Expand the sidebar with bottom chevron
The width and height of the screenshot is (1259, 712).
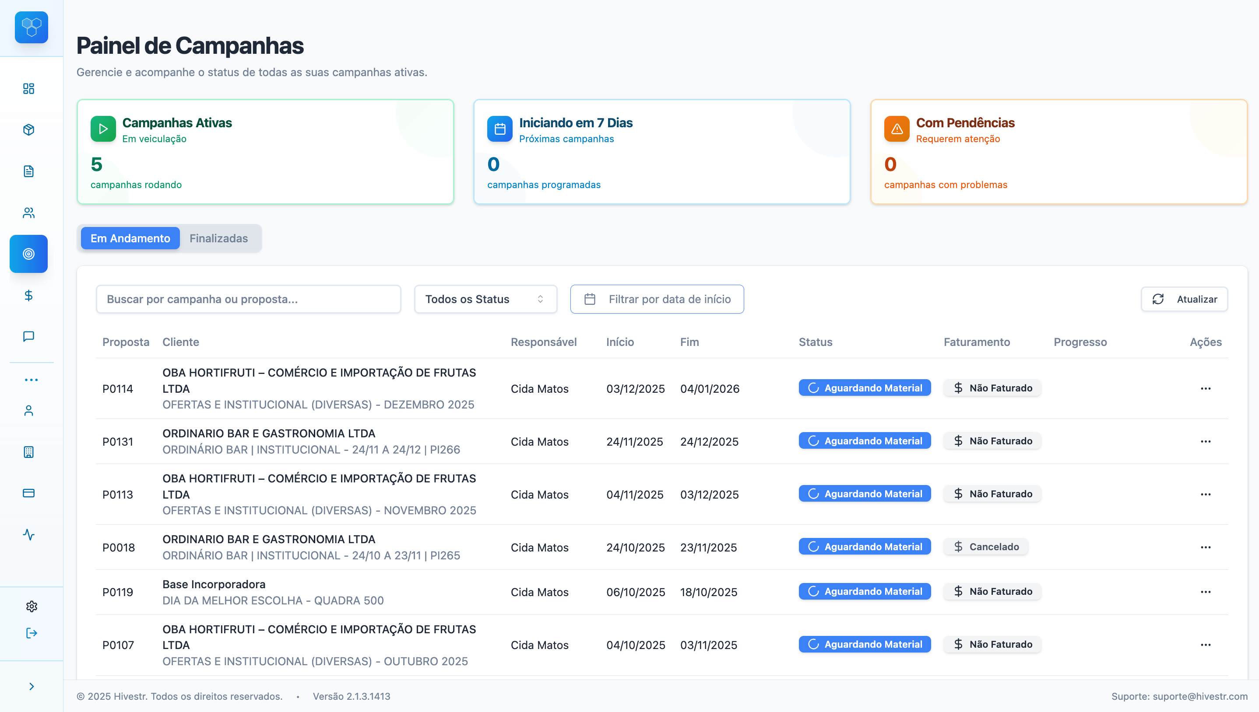[32, 687]
